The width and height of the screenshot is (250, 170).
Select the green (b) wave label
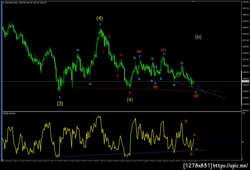(x=198, y=37)
